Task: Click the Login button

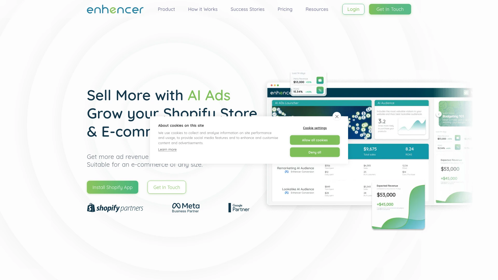Action: pyautogui.click(x=353, y=9)
